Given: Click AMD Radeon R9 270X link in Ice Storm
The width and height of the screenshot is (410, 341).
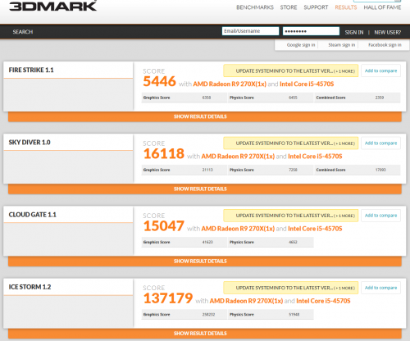Looking at the screenshot, I should point(246,301).
